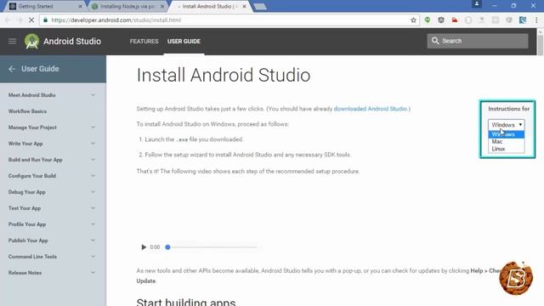This screenshot has width=544, height=306.
Task: Open the Chrome profile user icon
Action: (x=477, y=3)
